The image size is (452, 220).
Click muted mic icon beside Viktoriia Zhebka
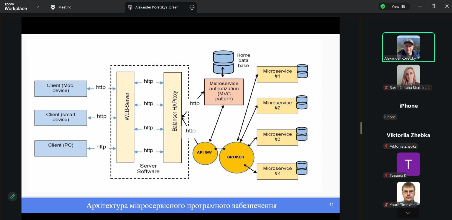[386, 146]
